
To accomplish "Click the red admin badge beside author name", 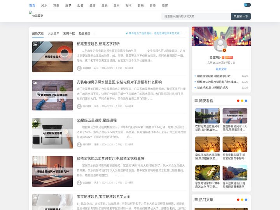I will click(229, 58).
